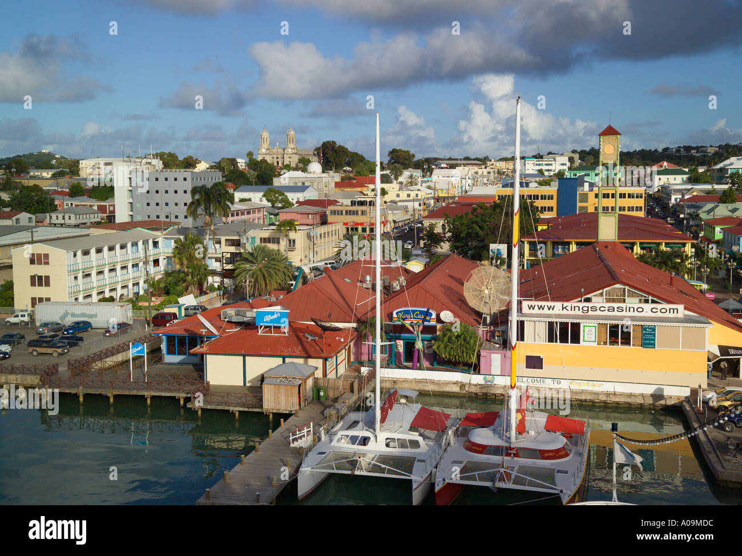
Task: Click the www.kingscasino.com sign text
Action: (x=603, y=309)
